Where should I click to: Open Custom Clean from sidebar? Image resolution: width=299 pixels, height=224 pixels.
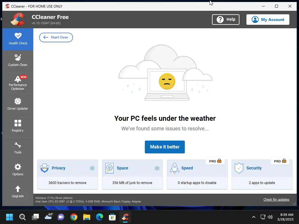(x=18, y=61)
